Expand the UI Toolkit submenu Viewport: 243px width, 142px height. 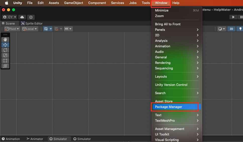point(177,134)
